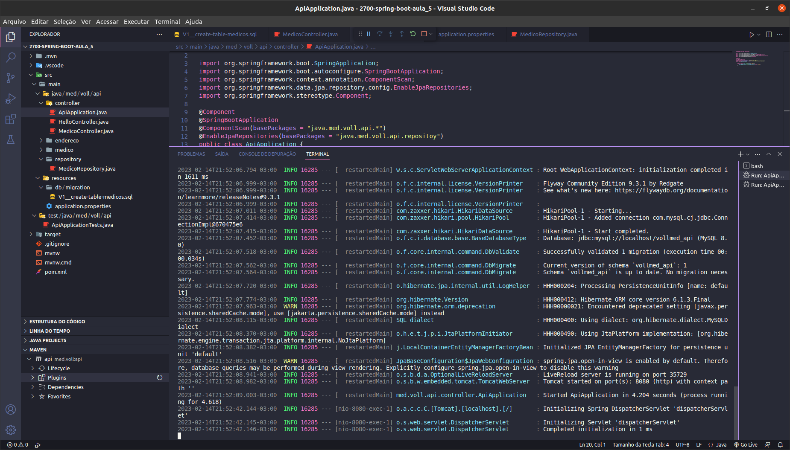
Task: Open the Extensions view
Action: coord(11,119)
